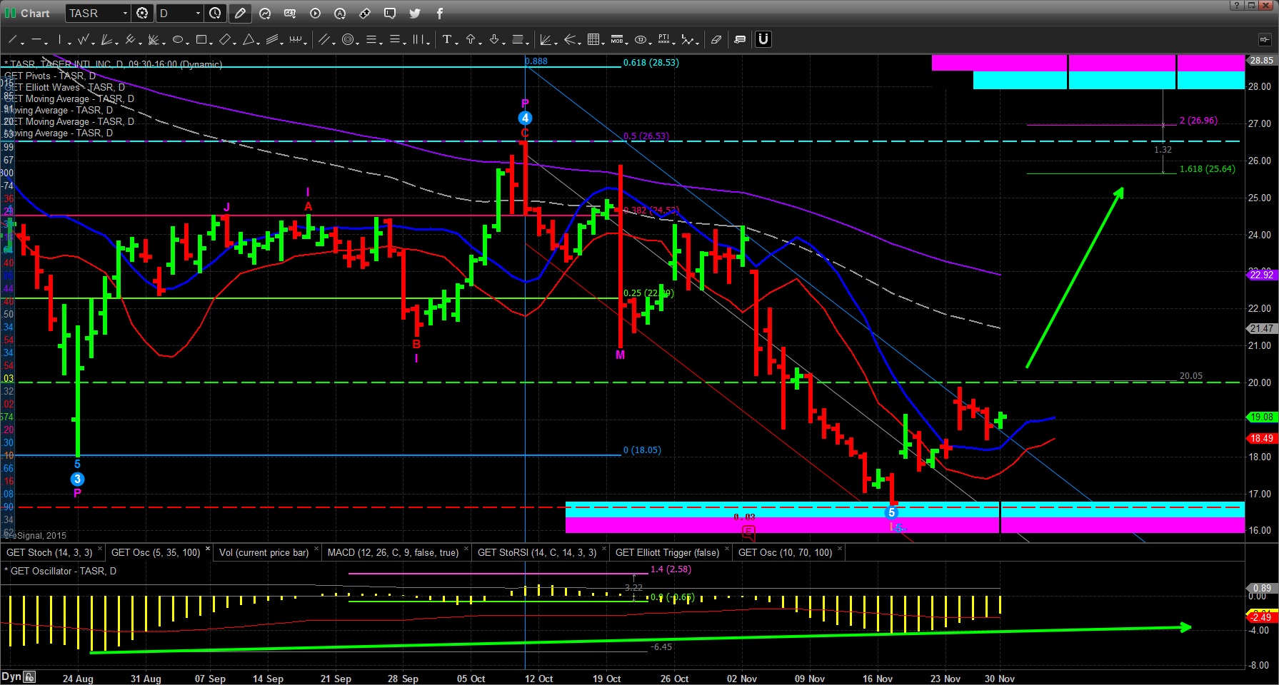Share chart via the Facebook icon
1279x685 pixels.
[439, 13]
